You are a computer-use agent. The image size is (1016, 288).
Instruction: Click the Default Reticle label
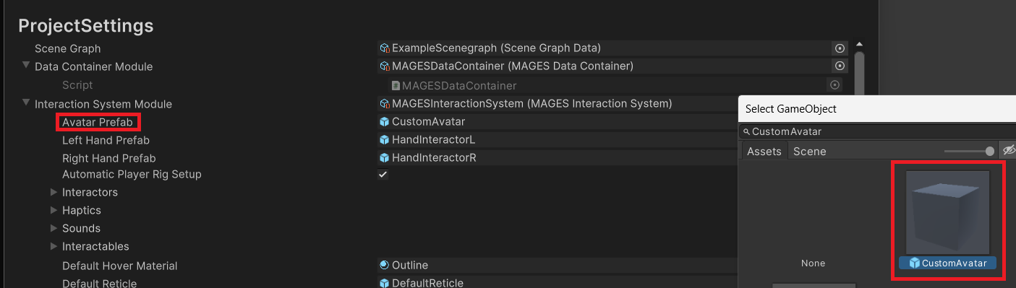click(99, 283)
